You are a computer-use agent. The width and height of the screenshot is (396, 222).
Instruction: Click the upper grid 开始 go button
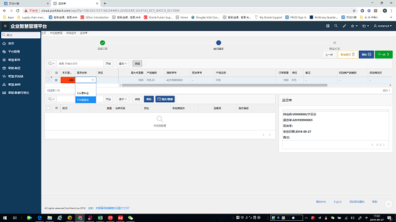pyautogui.click(x=108, y=64)
